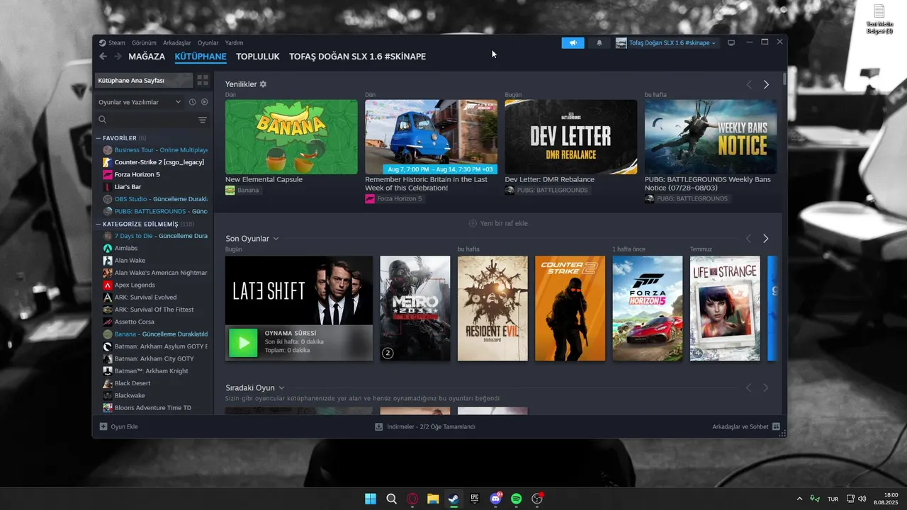Image resolution: width=907 pixels, height=510 pixels.
Task: Open Windows Start button
Action: [371, 499]
